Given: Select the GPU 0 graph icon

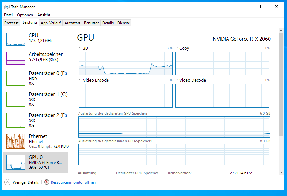Looking at the screenshot, I should tap(16, 162).
